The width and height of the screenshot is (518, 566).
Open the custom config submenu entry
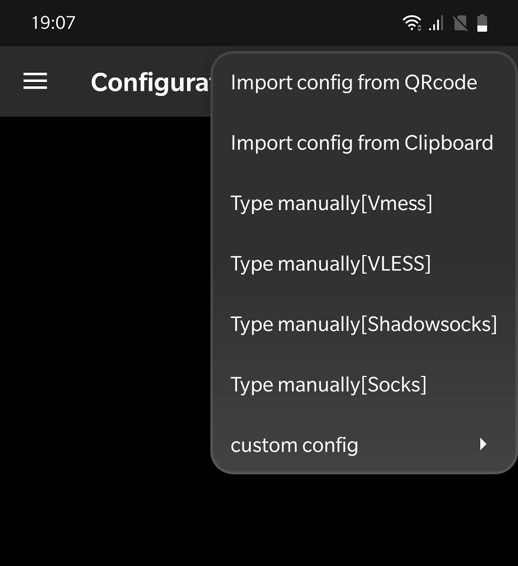click(x=363, y=445)
